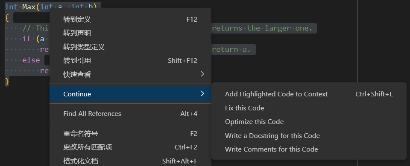Choose Optimize this Code

tap(309, 121)
